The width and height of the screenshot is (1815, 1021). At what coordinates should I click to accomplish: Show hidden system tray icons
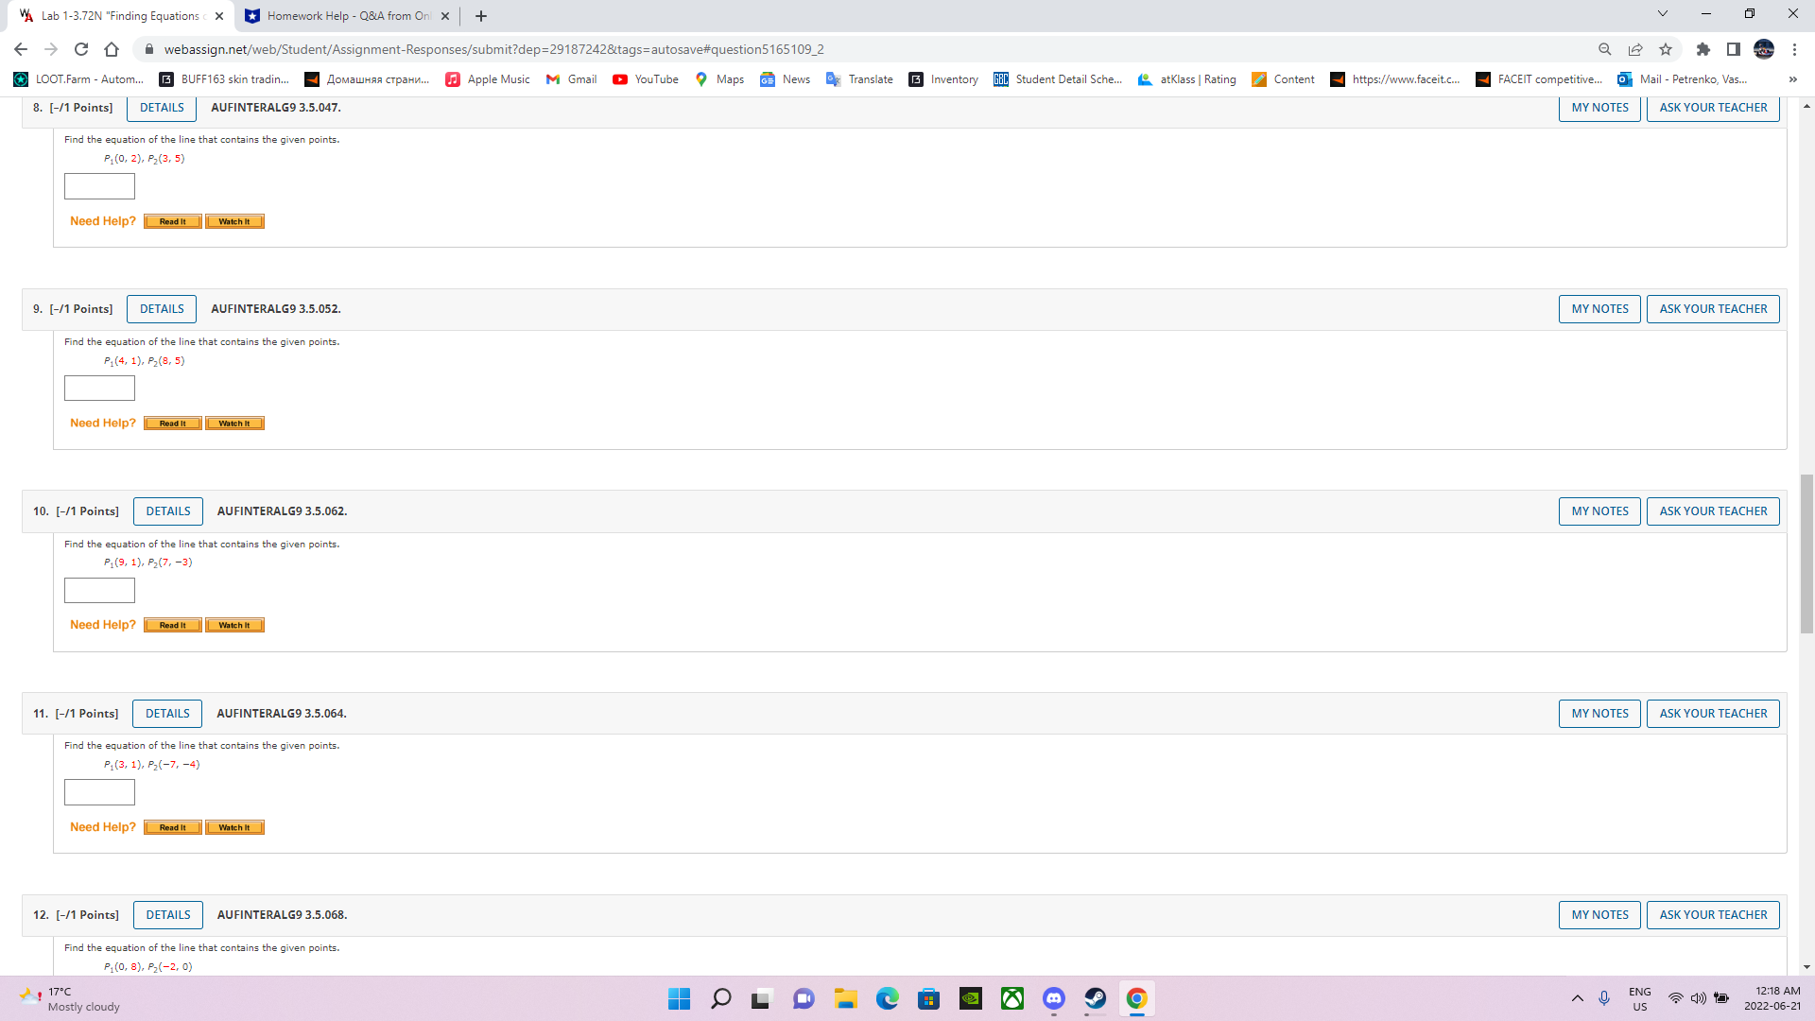pos(1577,998)
